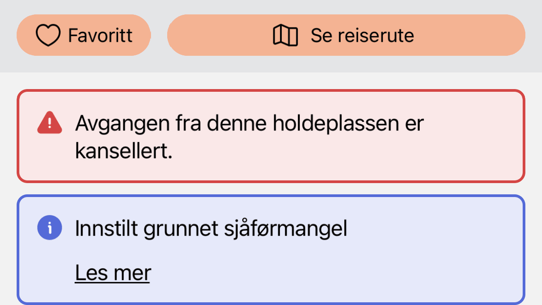Tap the Innstilt grunnet sjåførmangel message
The width and height of the screenshot is (542, 305).
coord(211,229)
